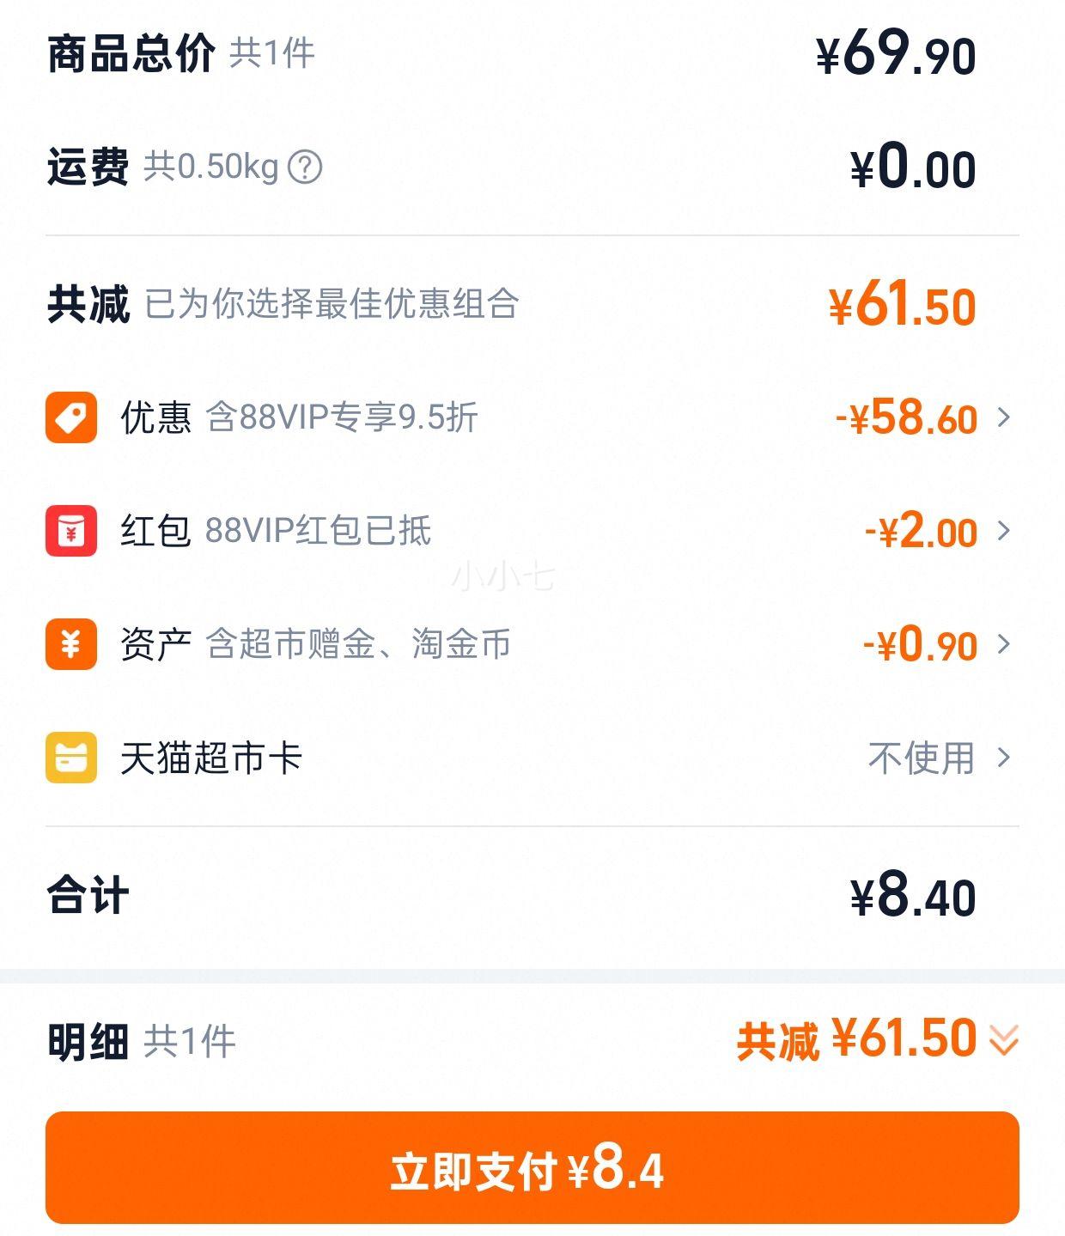Tap the -¥2.00 red packet amount
Screen dimensions: 1065x1236
[x=921, y=531]
